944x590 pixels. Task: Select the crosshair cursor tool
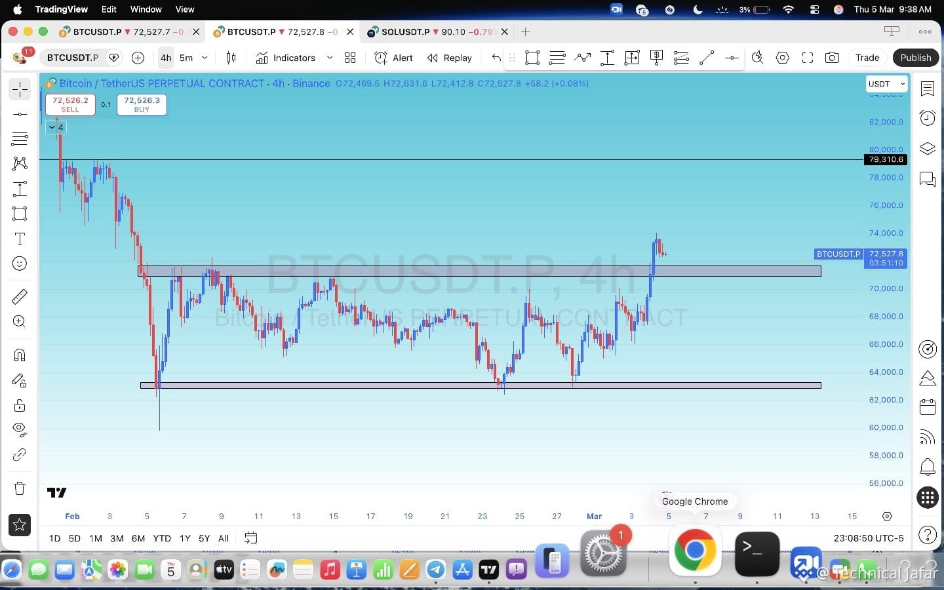coord(20,89)
